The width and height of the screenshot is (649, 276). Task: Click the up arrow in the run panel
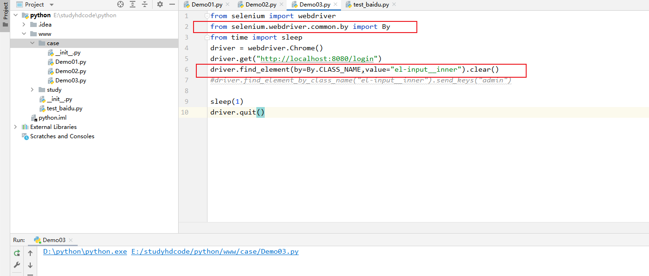30,253
